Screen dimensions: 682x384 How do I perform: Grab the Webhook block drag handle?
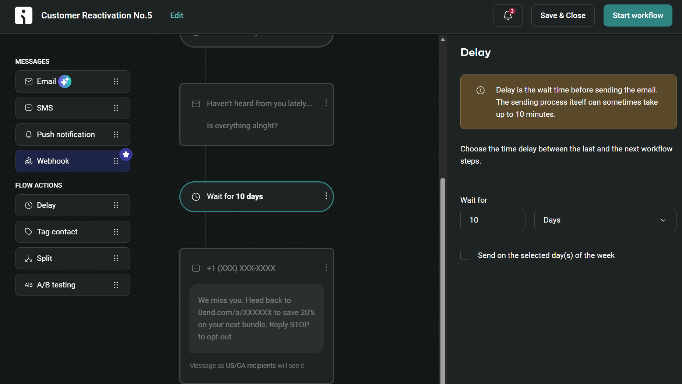click(x=116, y=161)
